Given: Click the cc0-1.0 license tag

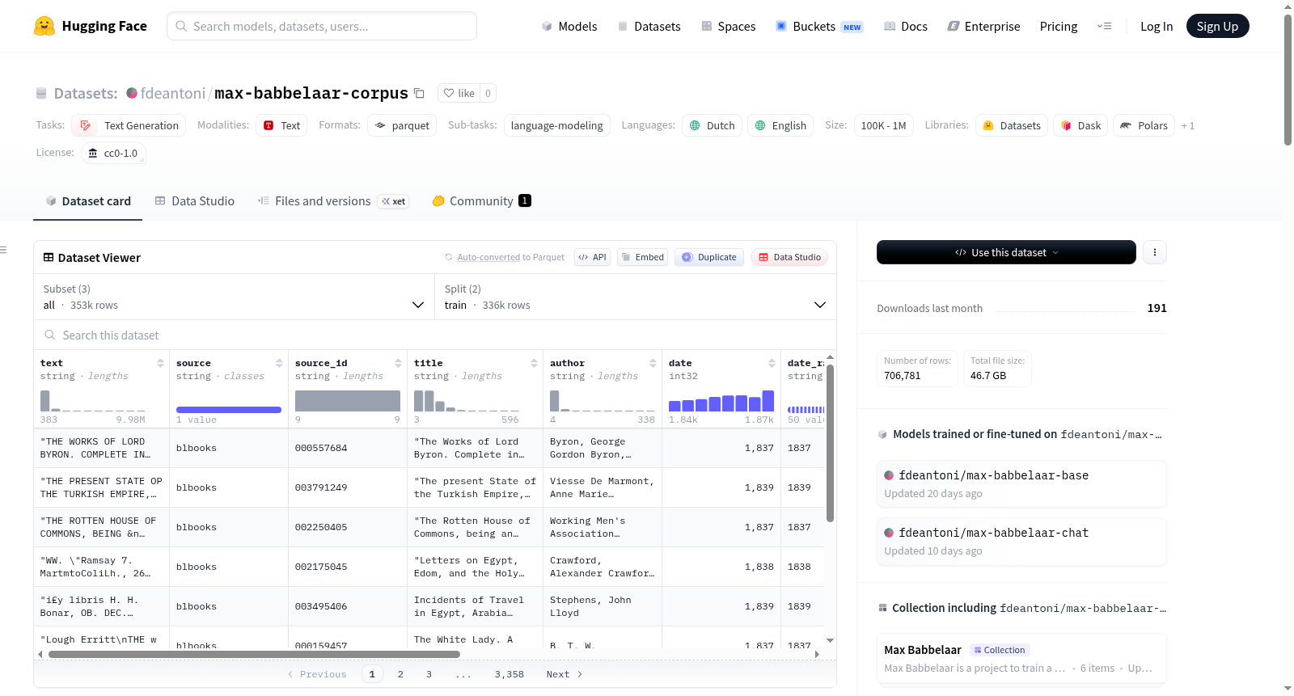Looking at the screenshot, I should point(113,153).
